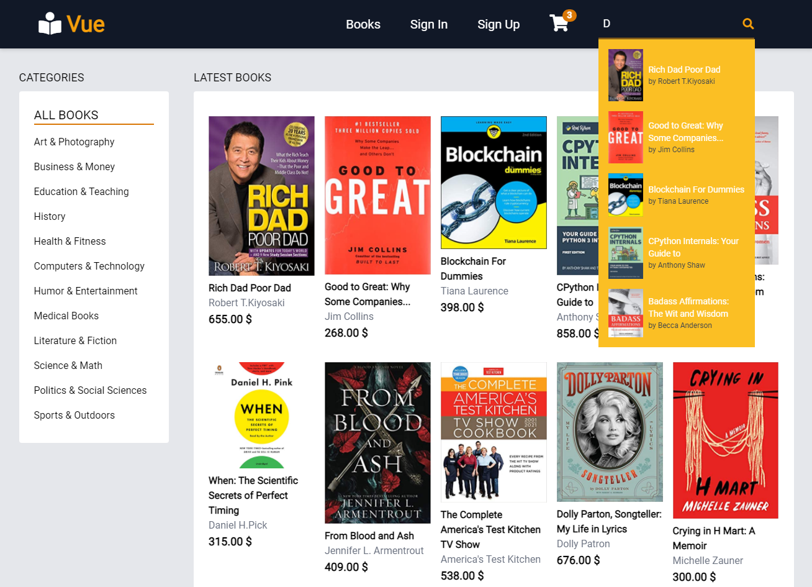Click the 676.00 $ price
Screen dimensions: 812x587
tap(579, 560)
